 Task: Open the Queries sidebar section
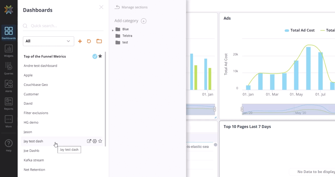pyautogui.click(x=9, y=68)
